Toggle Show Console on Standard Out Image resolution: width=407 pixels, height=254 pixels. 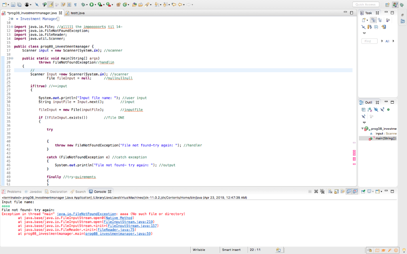[349, 191]
